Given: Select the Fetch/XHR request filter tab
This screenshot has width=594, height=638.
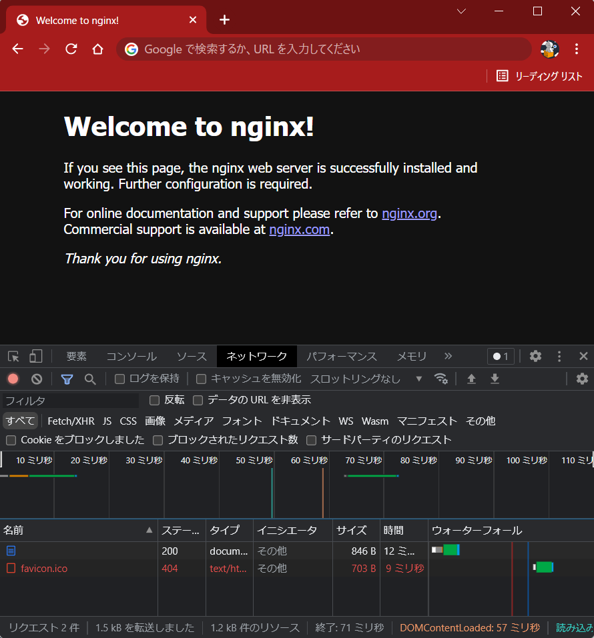Looking at the screenshot, I should (70, 421).
